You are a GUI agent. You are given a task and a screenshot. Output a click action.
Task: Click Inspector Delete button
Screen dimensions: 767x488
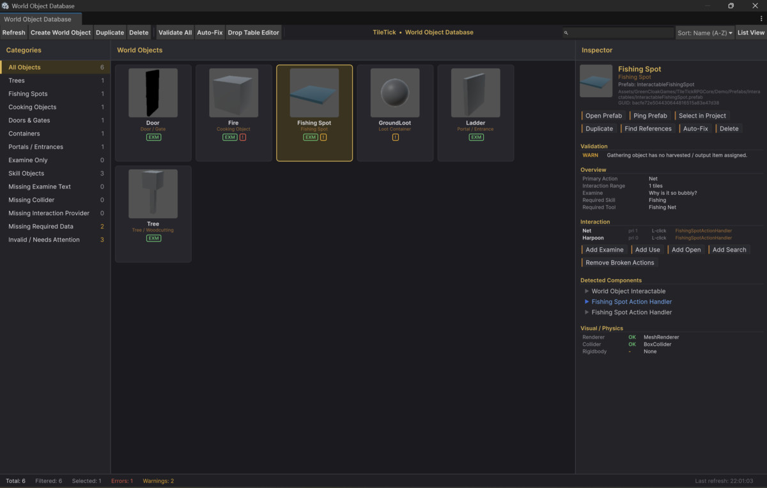(x=729, y=128)
